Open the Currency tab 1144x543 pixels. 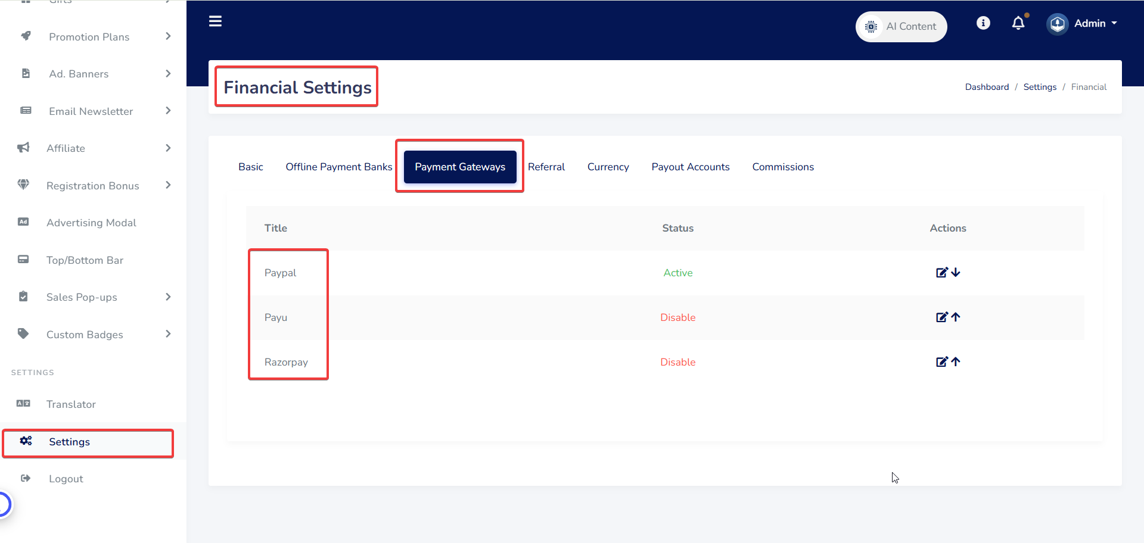pyautogui.click(x=608, y=167)
